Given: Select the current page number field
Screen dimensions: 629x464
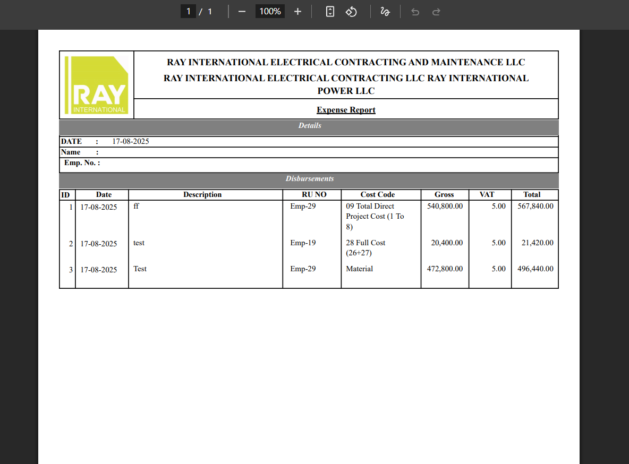Looking at the screenshot, I should point(188,12).
